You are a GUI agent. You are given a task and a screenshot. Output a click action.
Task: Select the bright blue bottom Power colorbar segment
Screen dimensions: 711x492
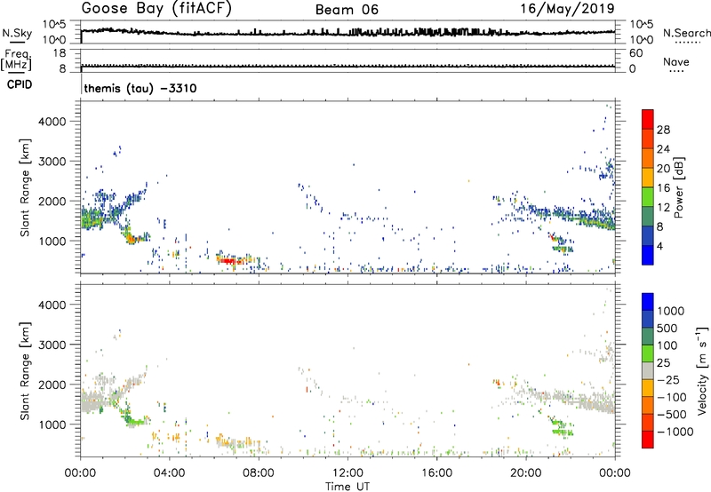coord(648,255)
